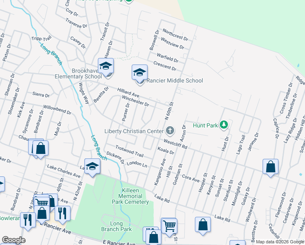The height and width of the screenshot is (245, 305).
Task: Select the shopping cart marker near Lake Rd
Action: (x=170, y=227)
